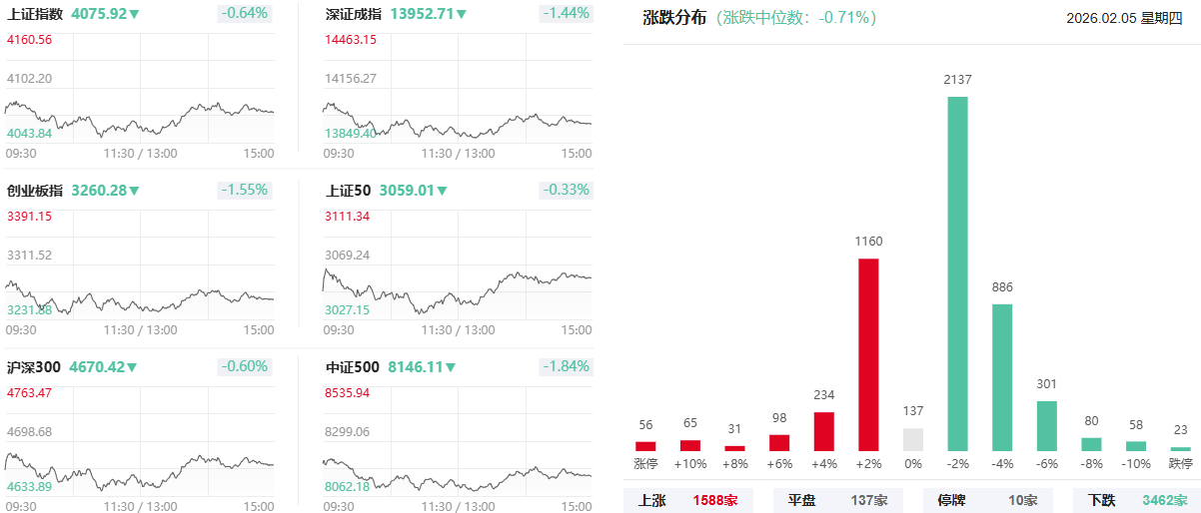
Task: Select the red +2% bar showing 1160
Action: coord(868,354)
